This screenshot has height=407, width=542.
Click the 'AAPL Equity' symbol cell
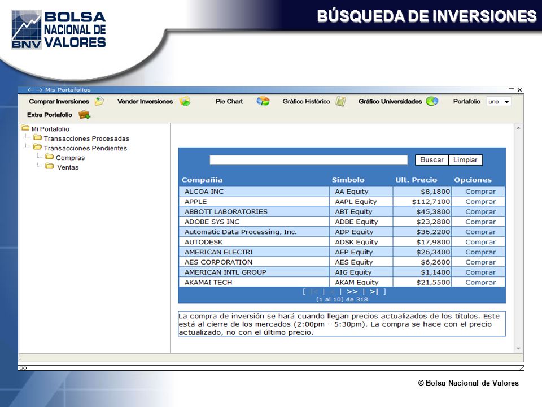pyautogui.click(x=361, y=201)
